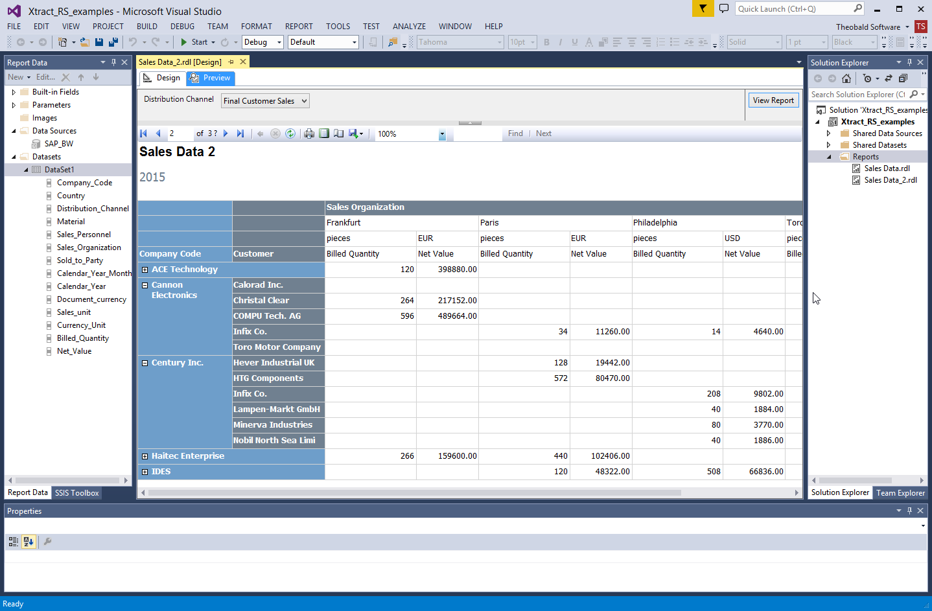
Task: Open the Page Setup icon
Action: tap(338, 133)
